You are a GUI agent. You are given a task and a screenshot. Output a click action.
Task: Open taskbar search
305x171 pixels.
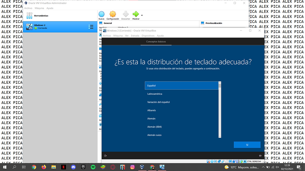[14, 167]
